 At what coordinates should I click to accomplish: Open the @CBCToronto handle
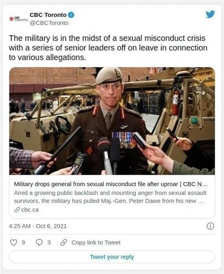point(49,23)
